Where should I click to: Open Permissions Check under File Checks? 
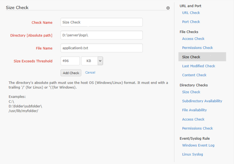pos(197,48)
